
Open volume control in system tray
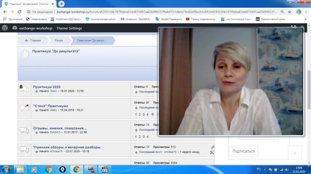point(287,170)
